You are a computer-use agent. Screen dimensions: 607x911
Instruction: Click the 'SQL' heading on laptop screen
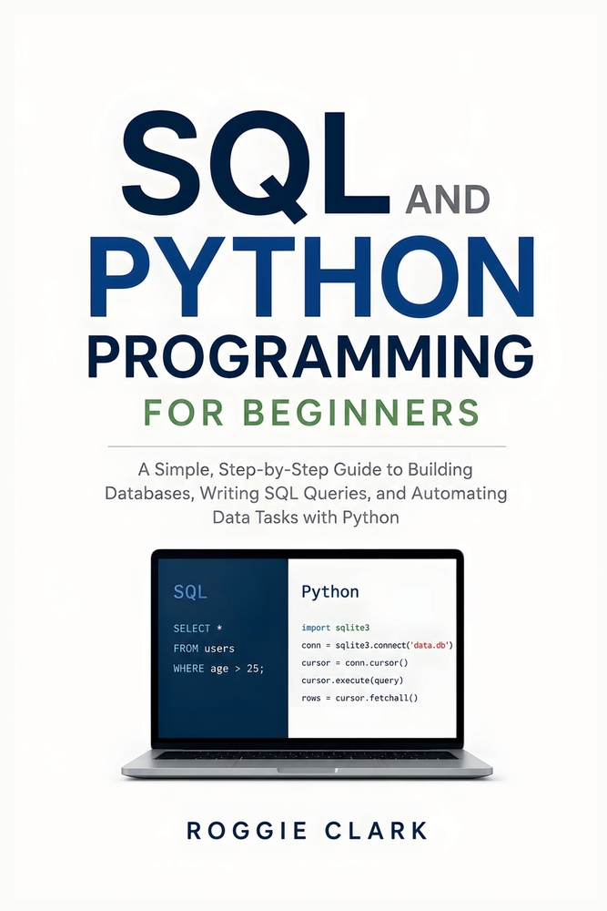point(190,592)
